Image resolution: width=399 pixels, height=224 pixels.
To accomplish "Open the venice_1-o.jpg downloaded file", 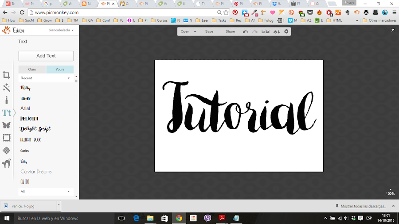I will 29,206.
